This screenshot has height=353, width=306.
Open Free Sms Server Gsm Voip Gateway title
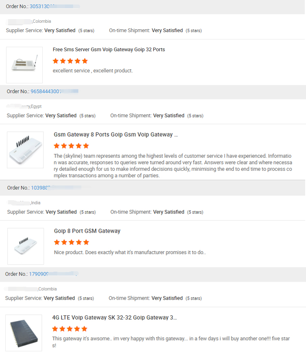[x=109, y=50]
